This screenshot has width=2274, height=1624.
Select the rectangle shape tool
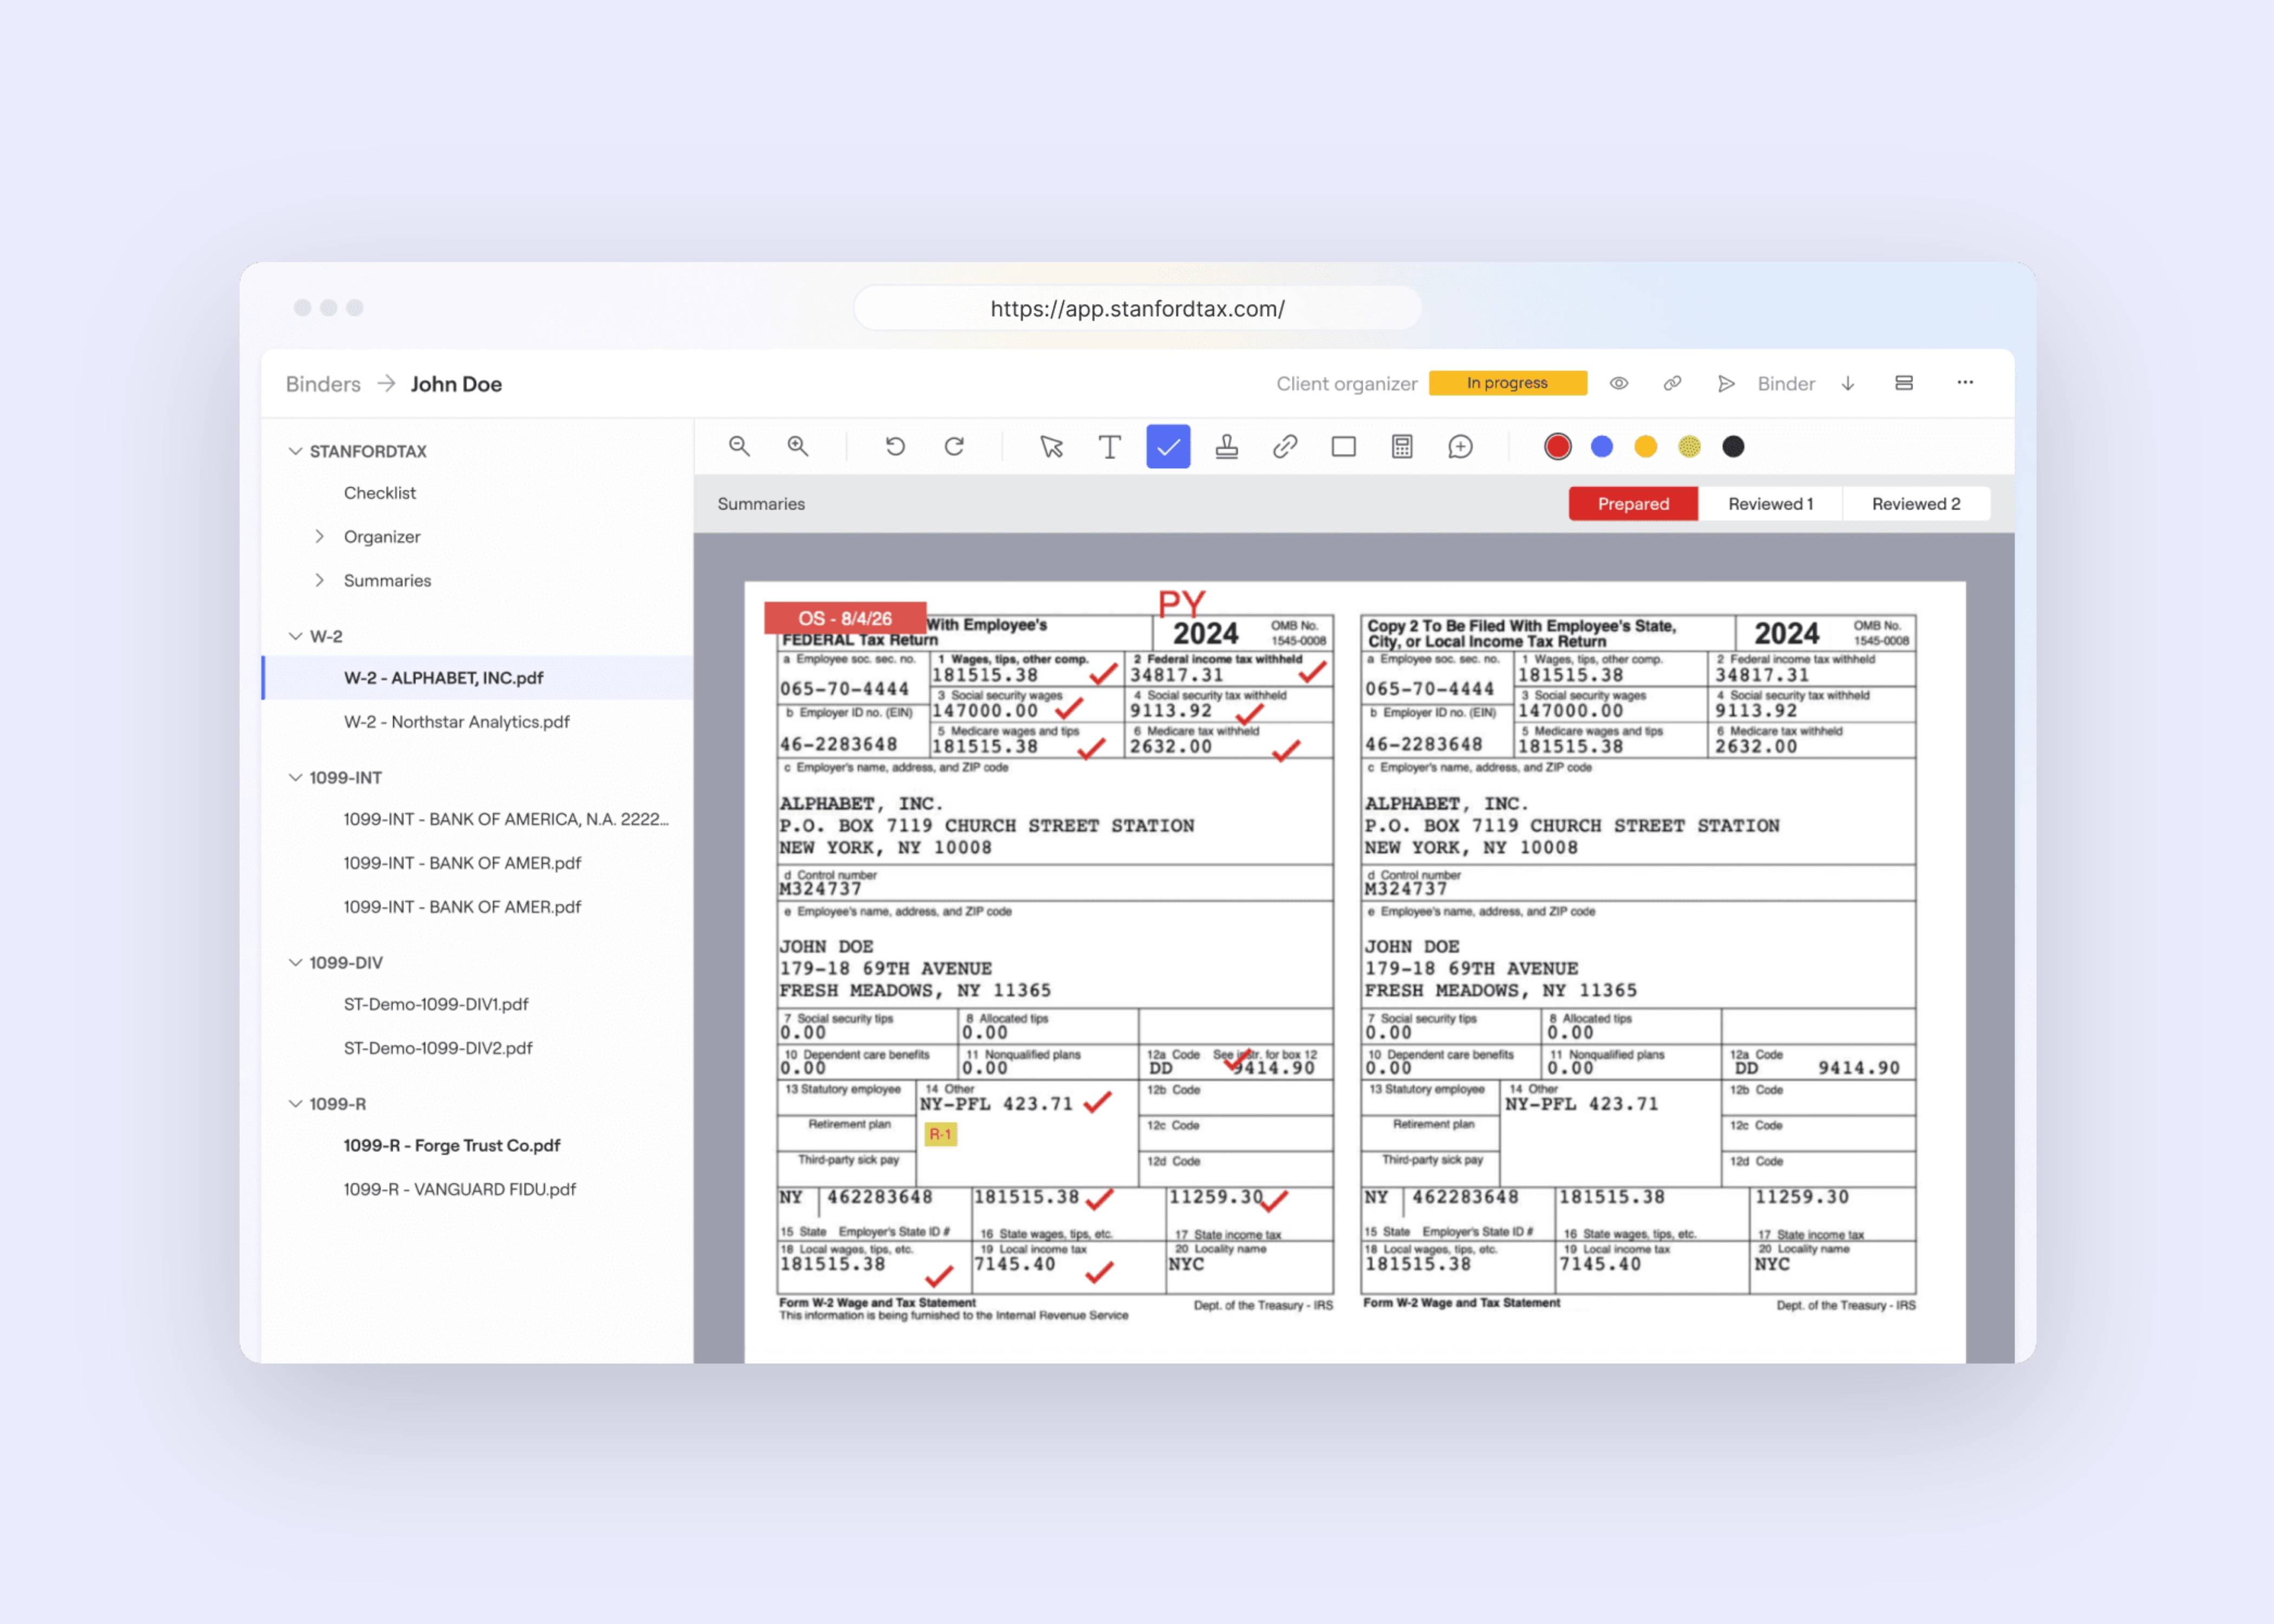tap(1344, 446)
